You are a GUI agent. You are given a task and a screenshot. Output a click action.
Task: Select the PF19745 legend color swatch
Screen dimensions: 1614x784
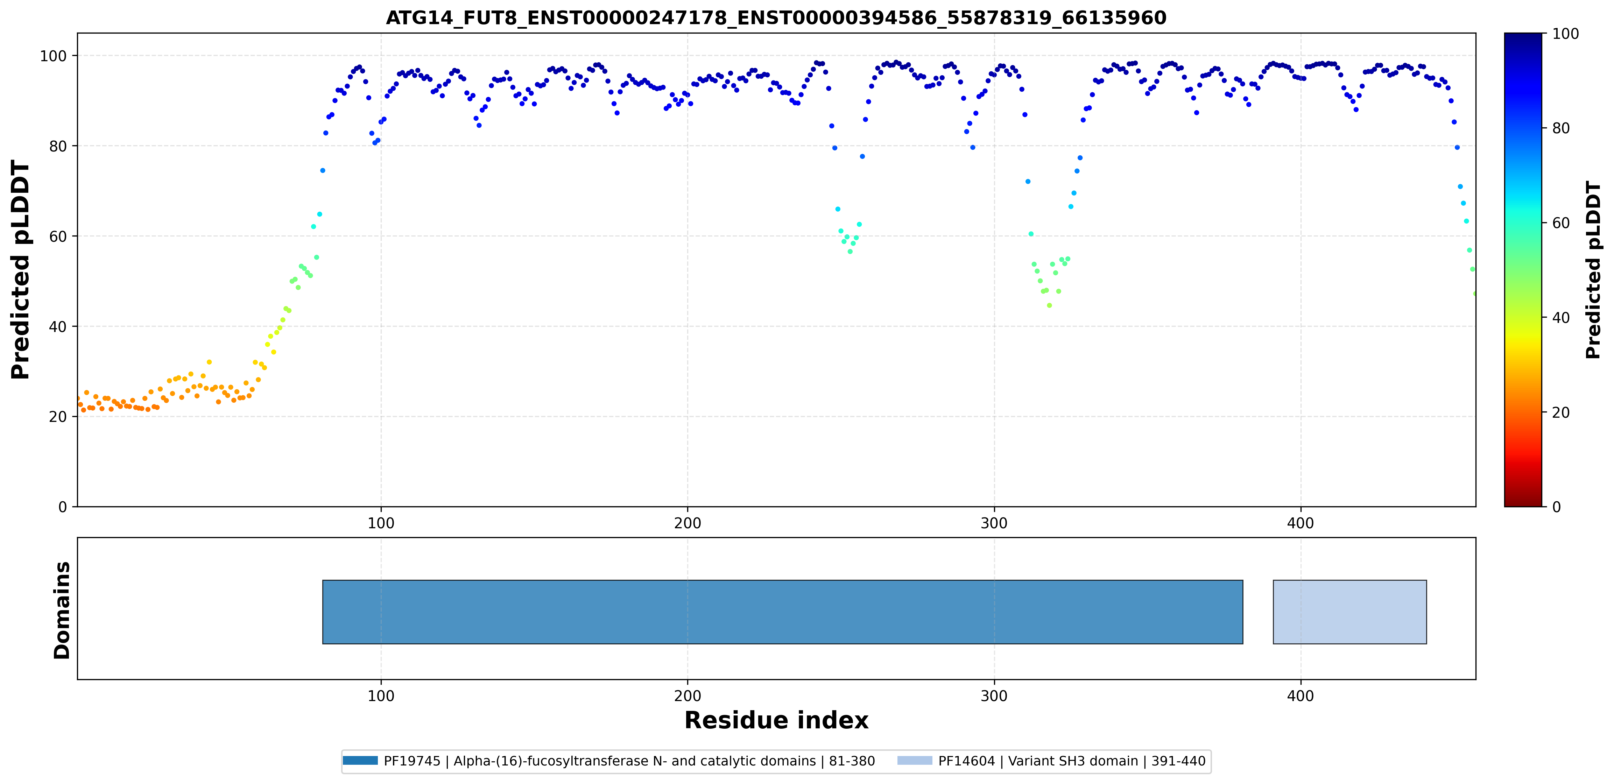pos(360,760)
